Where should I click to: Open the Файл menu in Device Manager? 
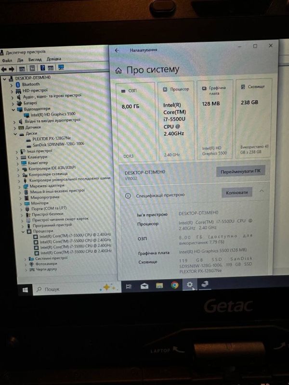[7, 61]
